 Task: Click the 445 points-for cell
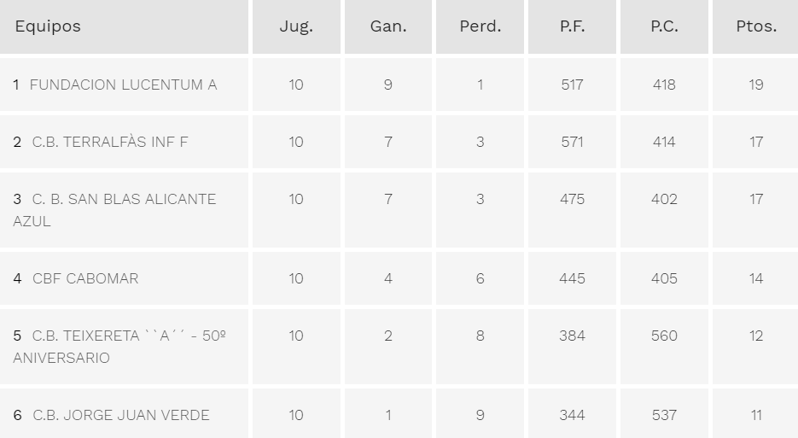572,278
